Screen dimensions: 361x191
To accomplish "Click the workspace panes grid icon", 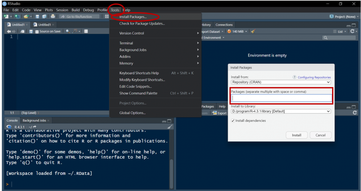I will tap(106, 17).
